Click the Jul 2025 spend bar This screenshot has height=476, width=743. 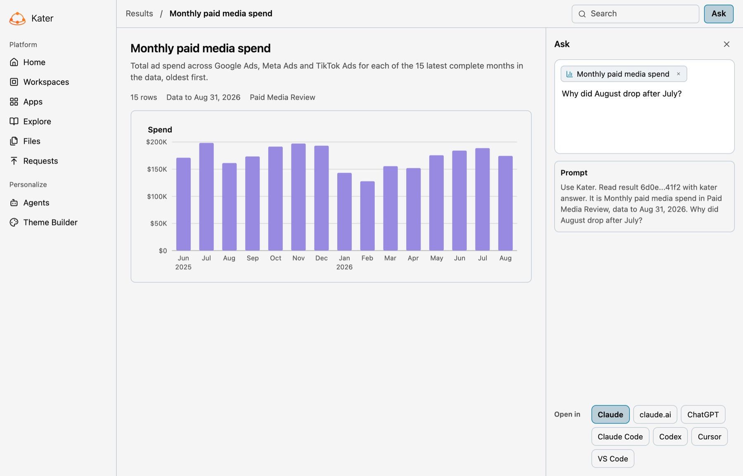pyautogui.click(x=206, y=197)
